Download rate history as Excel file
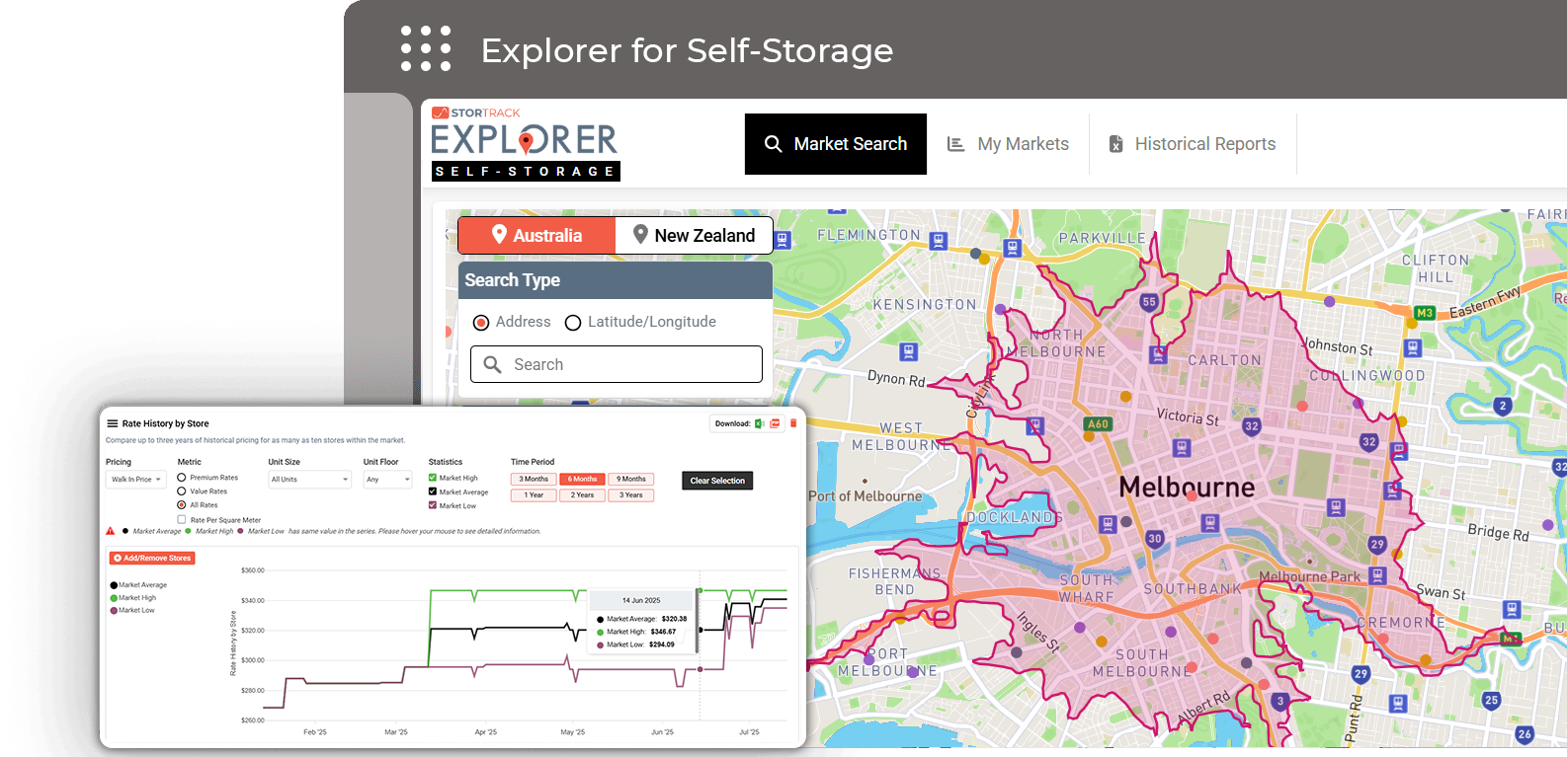1567x757 pixels. (x=759, y=423)
